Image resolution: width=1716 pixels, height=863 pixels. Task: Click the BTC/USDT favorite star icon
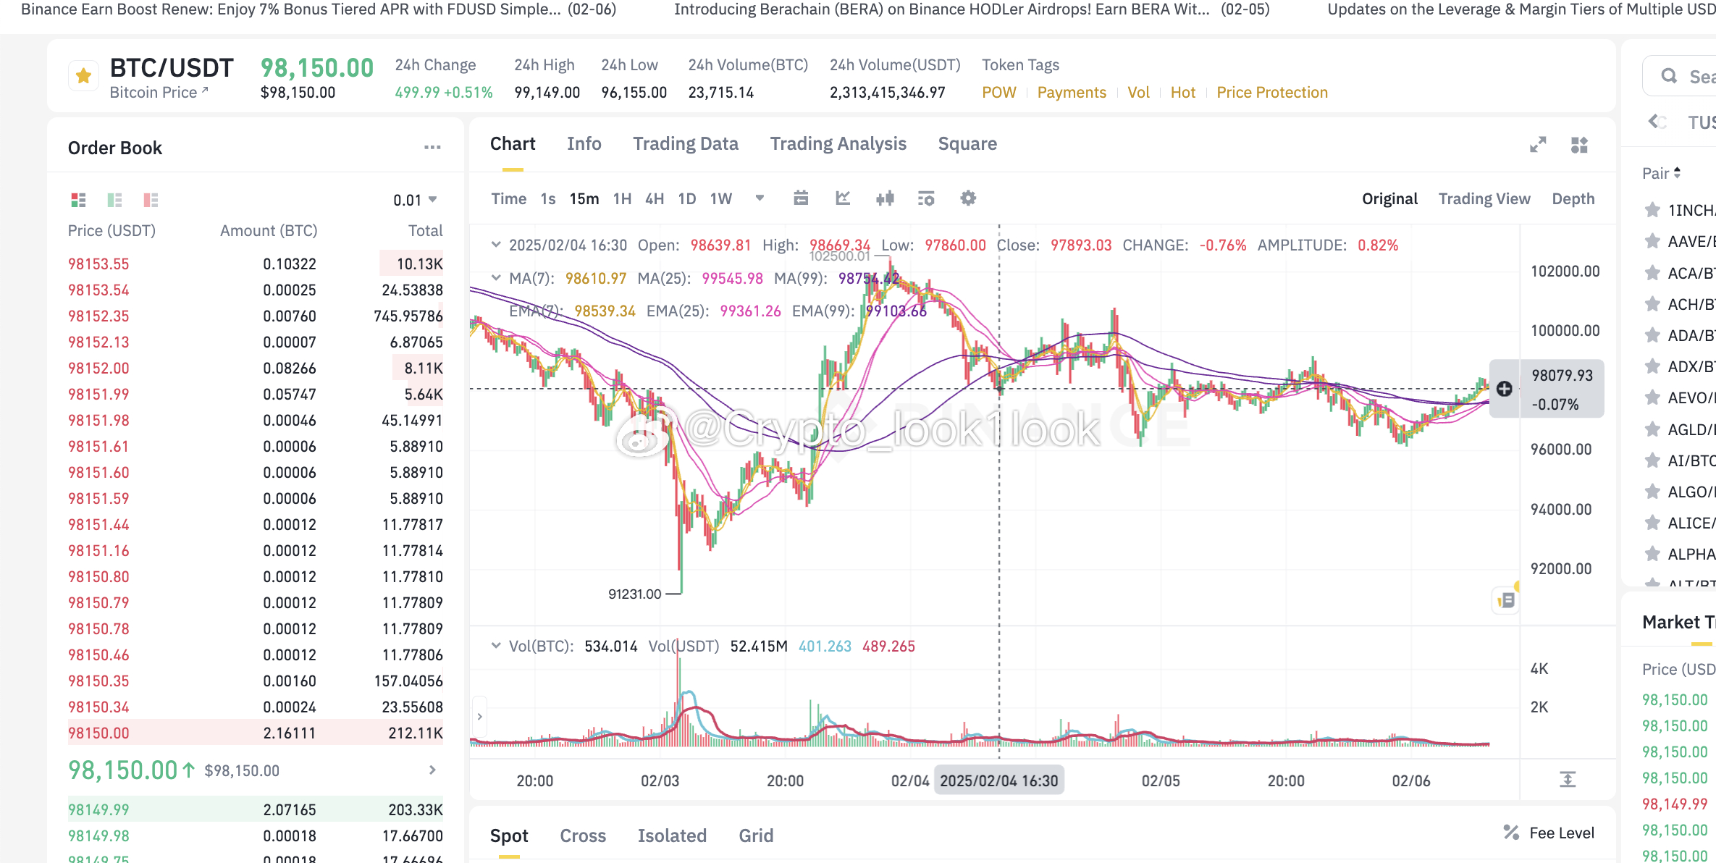point(83,75)
